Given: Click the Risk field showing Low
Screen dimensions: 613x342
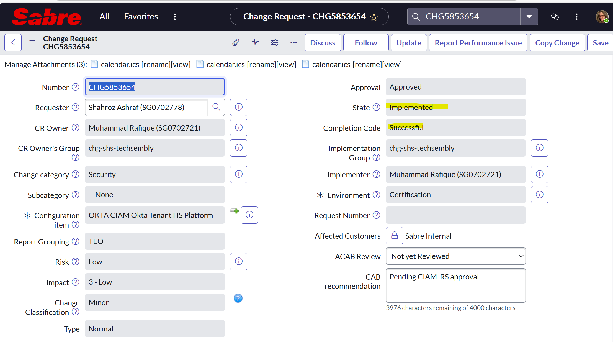Looking at the screenshot, I should pos(155,262).
